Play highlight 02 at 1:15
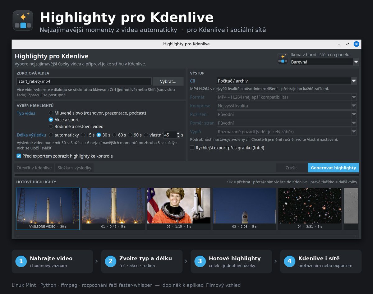 tap(179, 209)
